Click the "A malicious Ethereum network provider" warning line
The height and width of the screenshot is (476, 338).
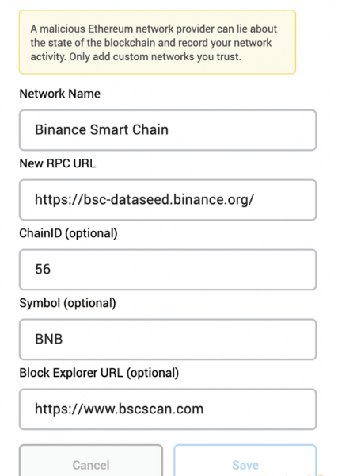154,29
